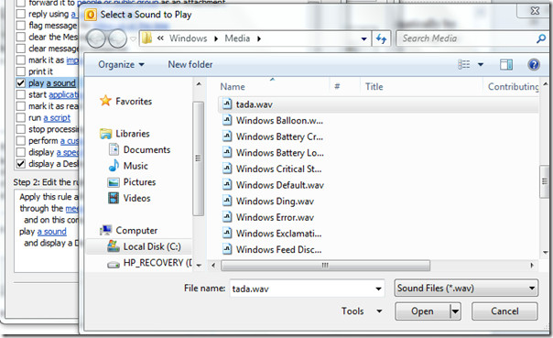The image size is (553, 338).
Task: Check the flag message checkbox in Rules window
Action: [x=21, y=25]
